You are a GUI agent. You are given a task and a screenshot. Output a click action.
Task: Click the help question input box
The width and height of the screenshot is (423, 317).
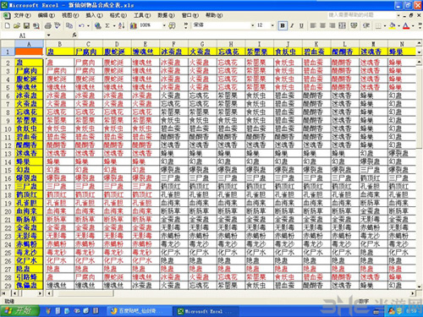point(361,15)
